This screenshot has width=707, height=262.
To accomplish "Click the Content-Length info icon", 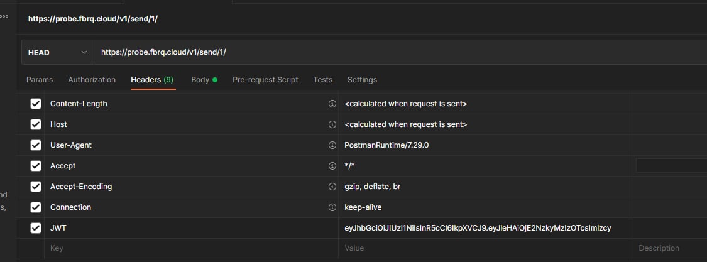I will coord(332,104).
